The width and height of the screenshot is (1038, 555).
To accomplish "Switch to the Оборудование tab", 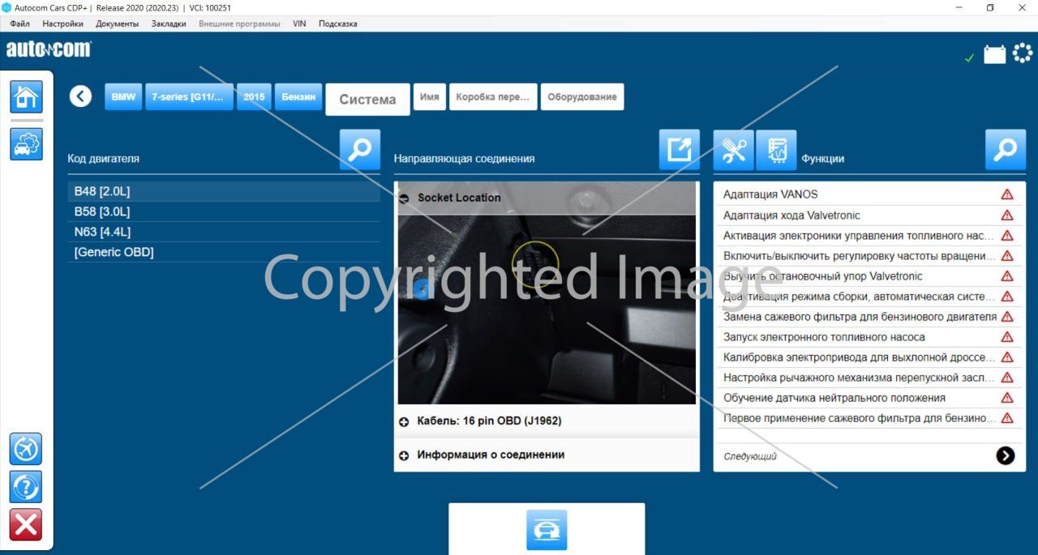I will [582, 96].
